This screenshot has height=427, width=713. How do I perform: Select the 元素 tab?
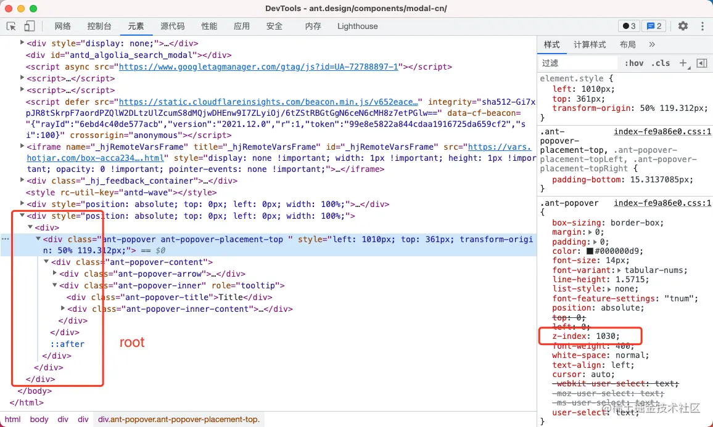click(x=136, y=26)
